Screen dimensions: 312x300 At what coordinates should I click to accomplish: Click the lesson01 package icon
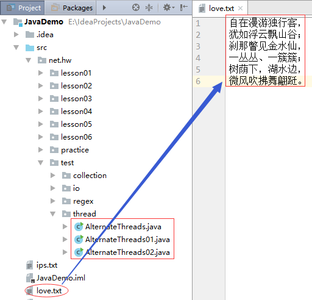[x=54, y=73]
